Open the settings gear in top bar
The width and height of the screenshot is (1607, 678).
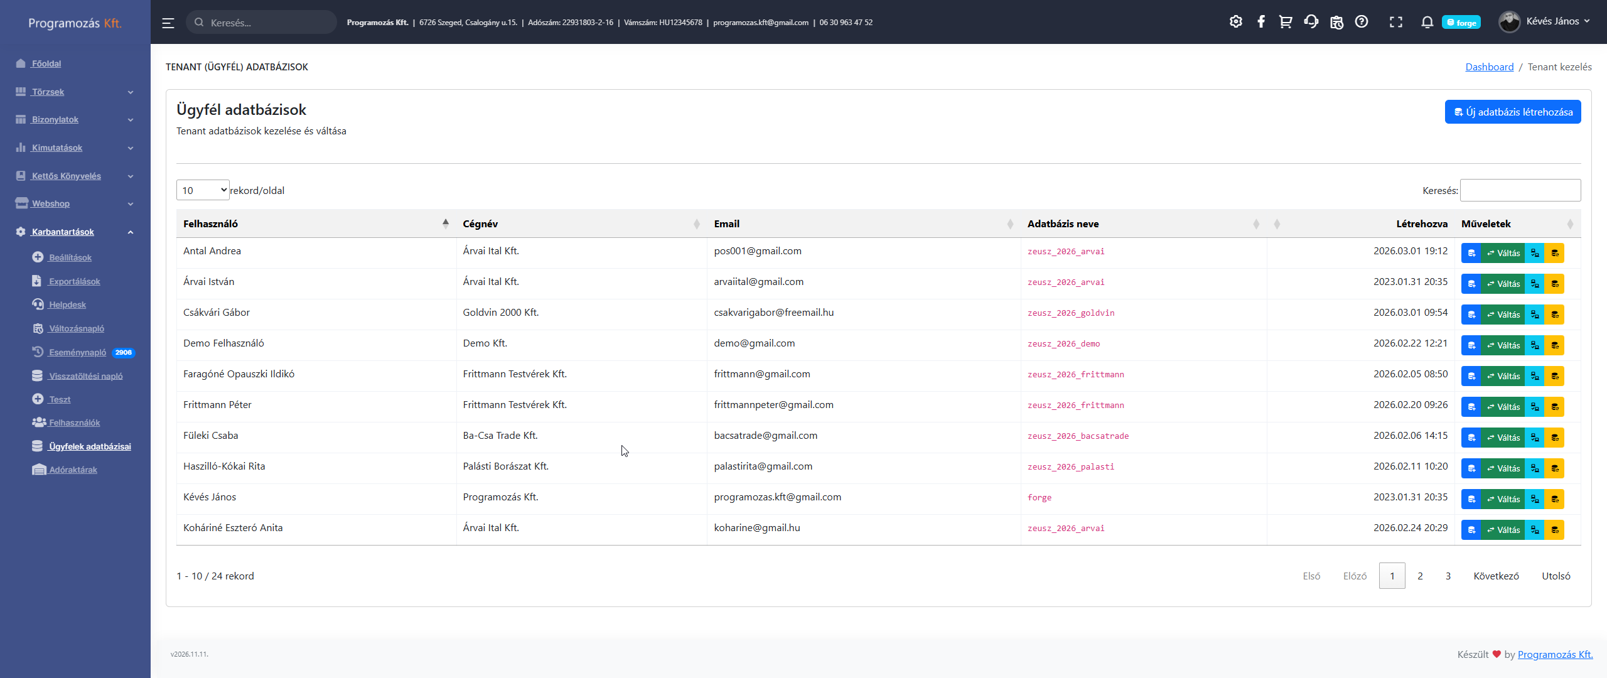pos(1235,22)
